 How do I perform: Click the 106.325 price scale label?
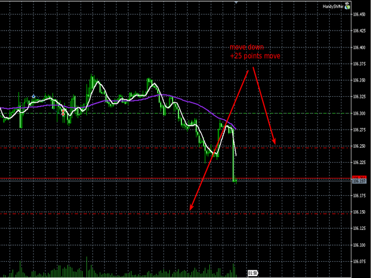point(359,97)
